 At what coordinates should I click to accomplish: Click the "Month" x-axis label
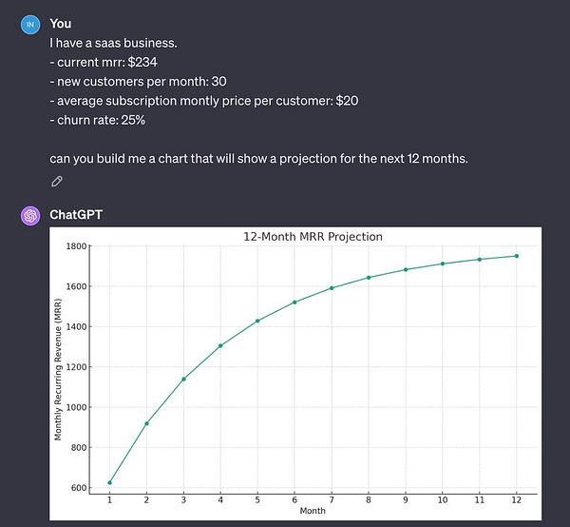[313, 511]
